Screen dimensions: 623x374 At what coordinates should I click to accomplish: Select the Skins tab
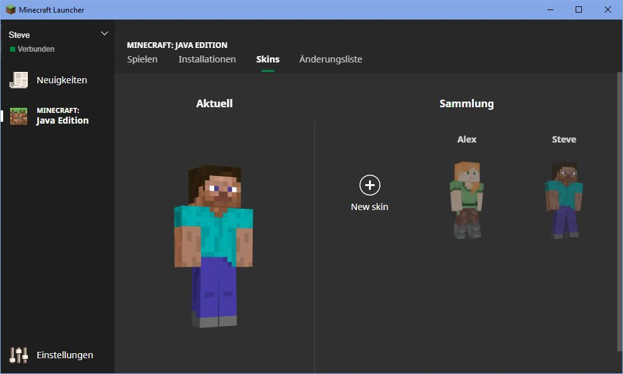click(x=268, y=59)
